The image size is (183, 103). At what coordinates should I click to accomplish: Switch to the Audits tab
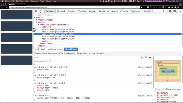(x=114, y=11)
